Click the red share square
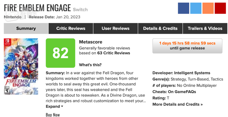The height and width of the screenshot is (117, 228). [220, 8]
